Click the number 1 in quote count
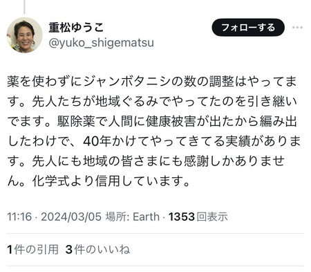311x272 pixels. pyautogui.click(x=10, y=250)
